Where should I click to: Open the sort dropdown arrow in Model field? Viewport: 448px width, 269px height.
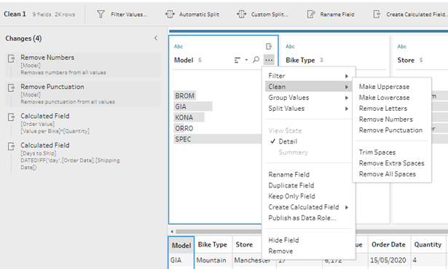(246, 60)
